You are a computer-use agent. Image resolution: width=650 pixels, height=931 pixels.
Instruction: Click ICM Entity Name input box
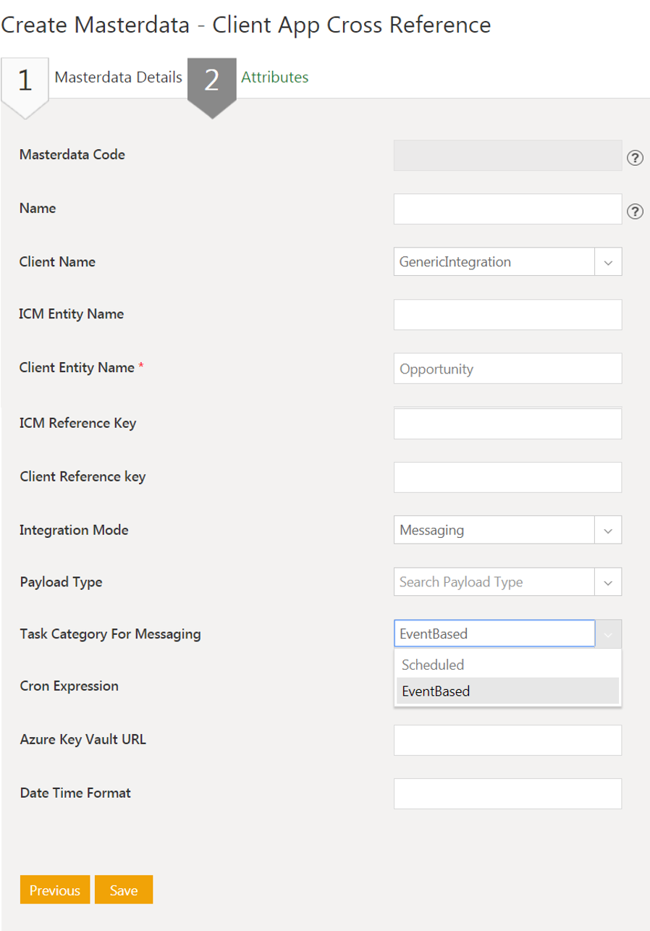[x=507, y=315]
